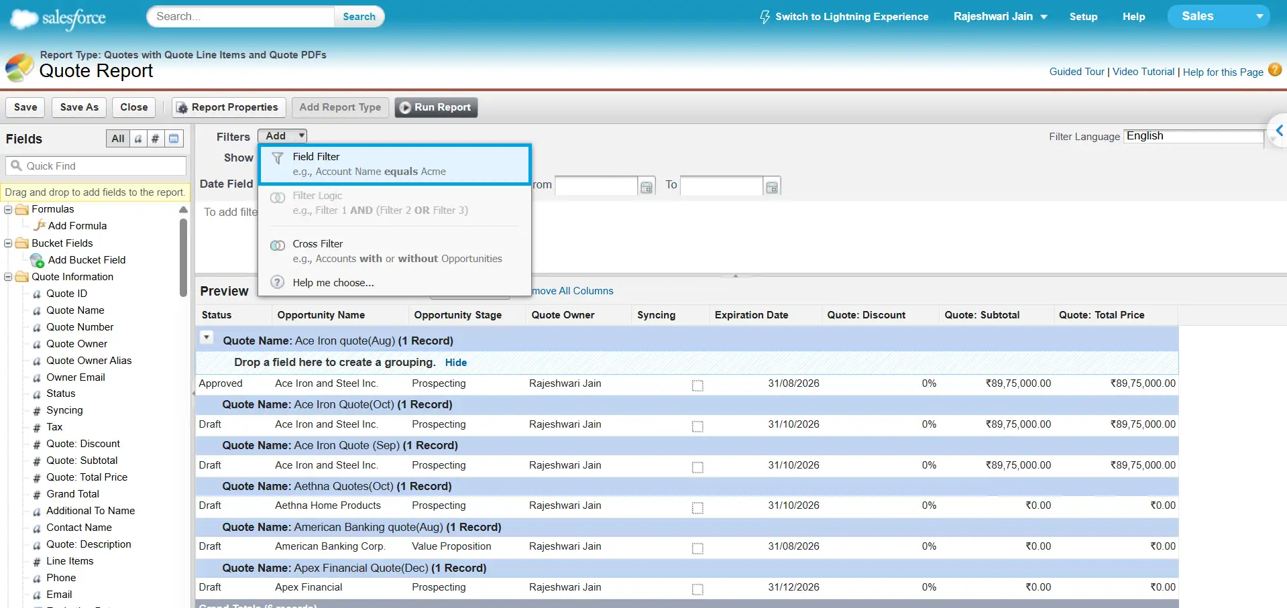Click the Cross Filter overlapping circles icon

[x=277, y=245]
